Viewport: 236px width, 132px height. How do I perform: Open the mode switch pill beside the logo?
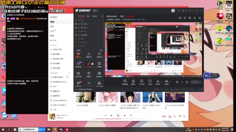click(96, 11)
